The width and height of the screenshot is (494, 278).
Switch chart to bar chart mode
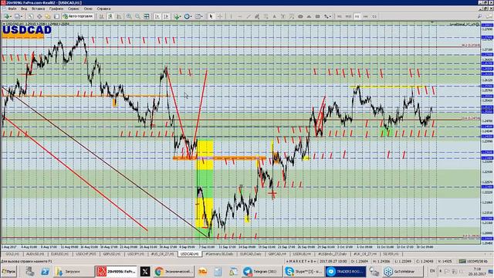pyautogui.click(x=101, y=16)
